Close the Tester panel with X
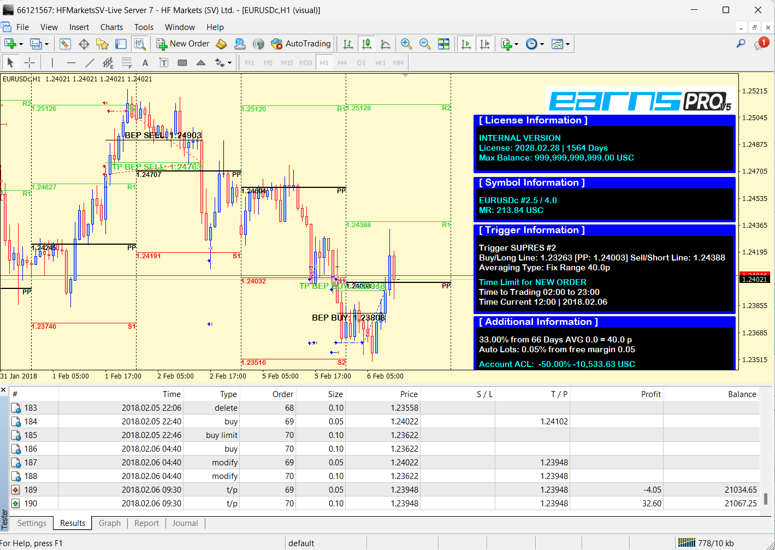The width and height of the screenshot is (775, 550). tap(3, 390)
